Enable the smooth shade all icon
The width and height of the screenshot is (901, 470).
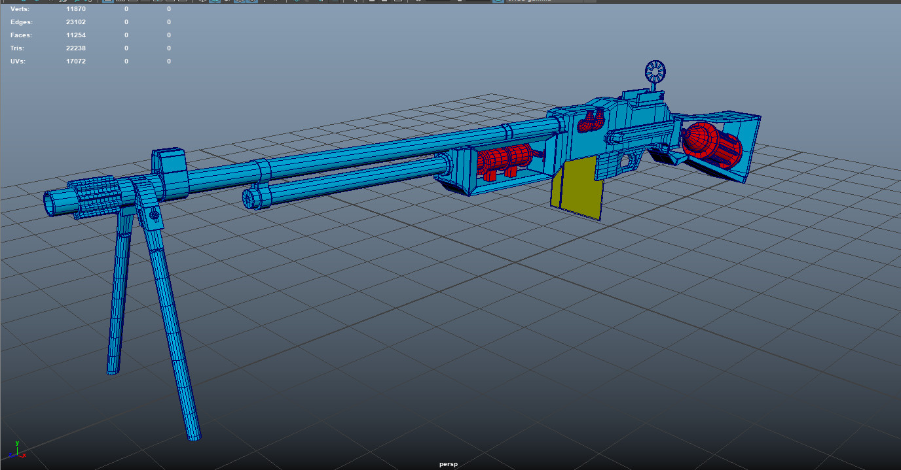(214, 3)
